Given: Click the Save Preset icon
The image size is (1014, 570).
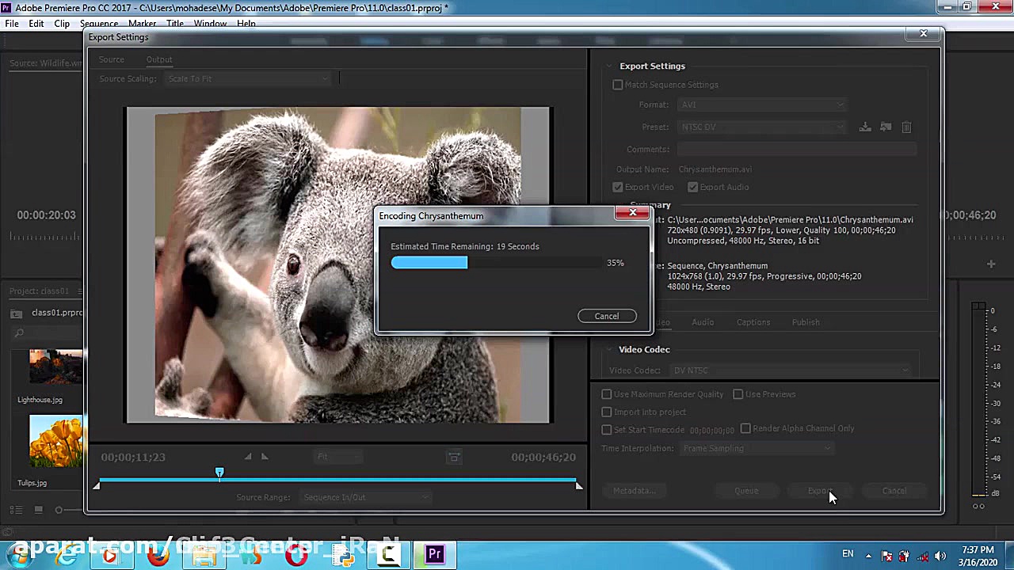Looking at the screenshot, I should pos(865,127).
